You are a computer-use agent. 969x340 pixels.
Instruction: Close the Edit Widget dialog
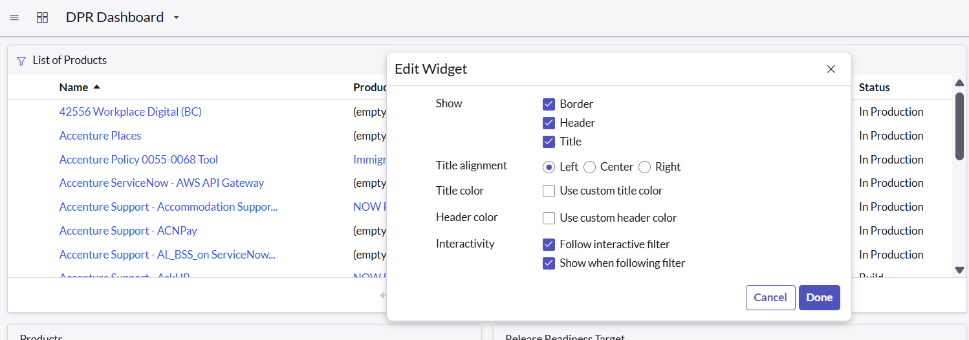(831, 69)
